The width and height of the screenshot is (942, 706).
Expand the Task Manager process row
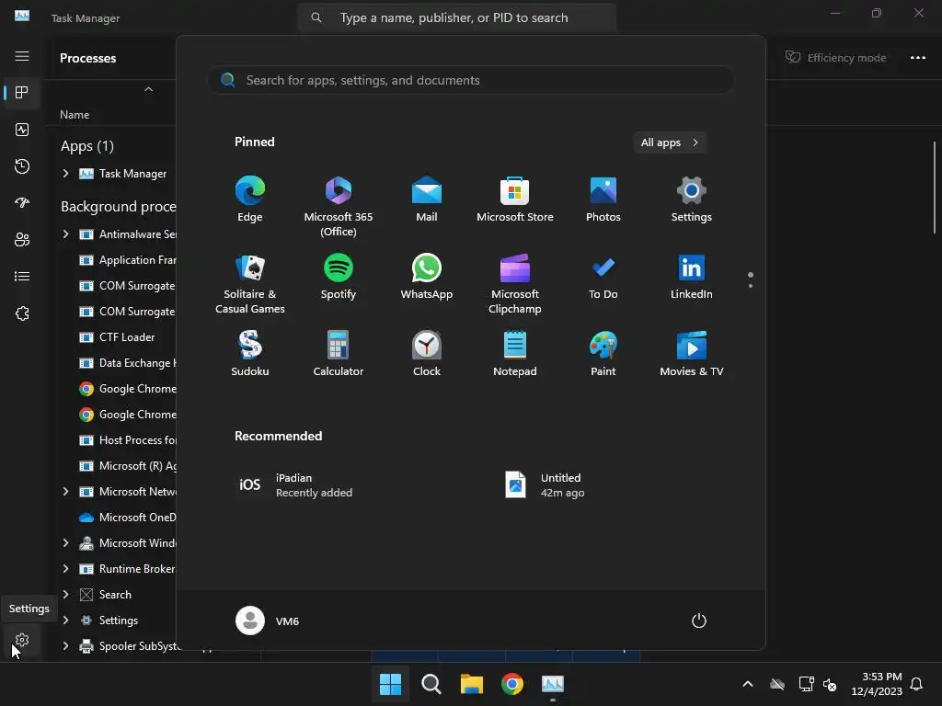pos(65,174)
